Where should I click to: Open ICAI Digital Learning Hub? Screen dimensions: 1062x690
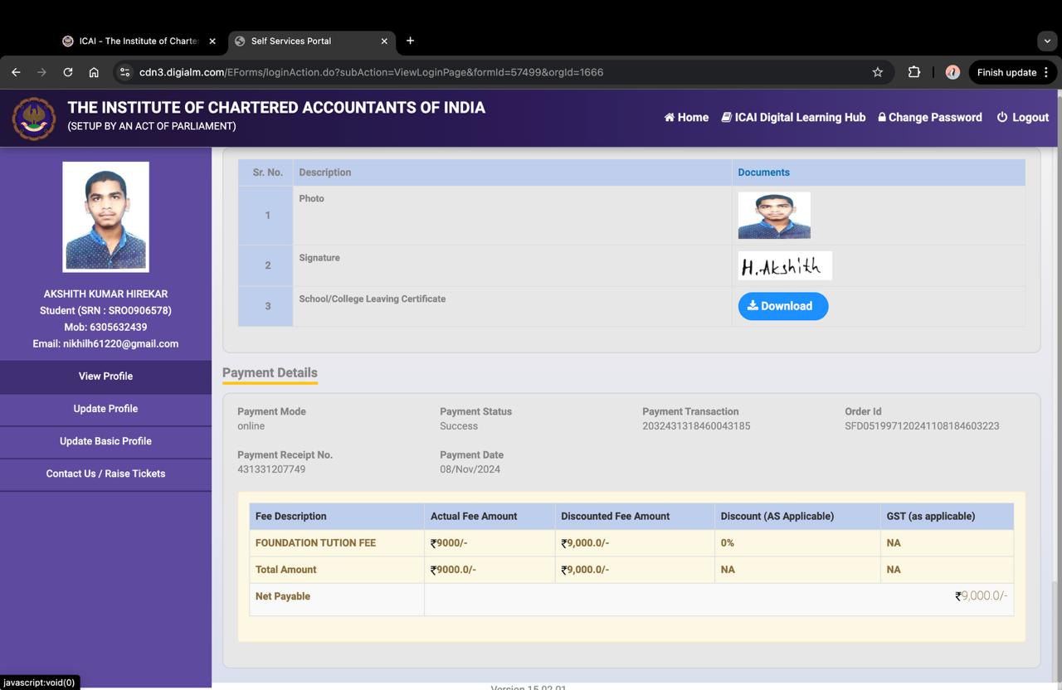coord(792,118)
